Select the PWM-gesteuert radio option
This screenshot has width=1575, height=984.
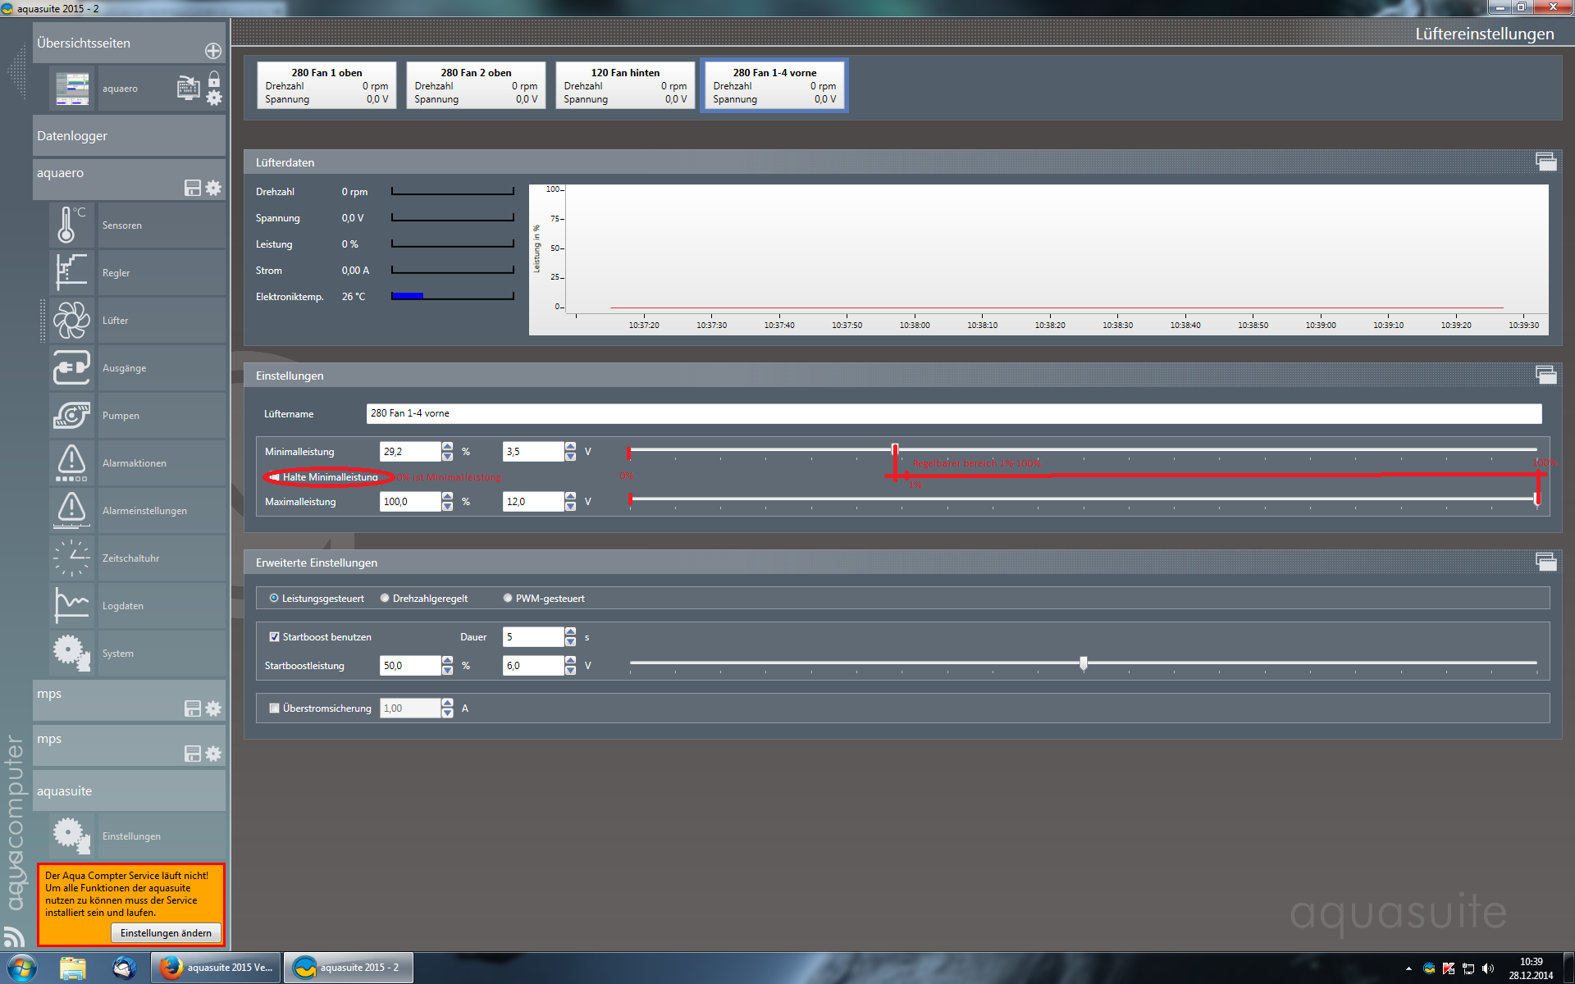(508, 599)
